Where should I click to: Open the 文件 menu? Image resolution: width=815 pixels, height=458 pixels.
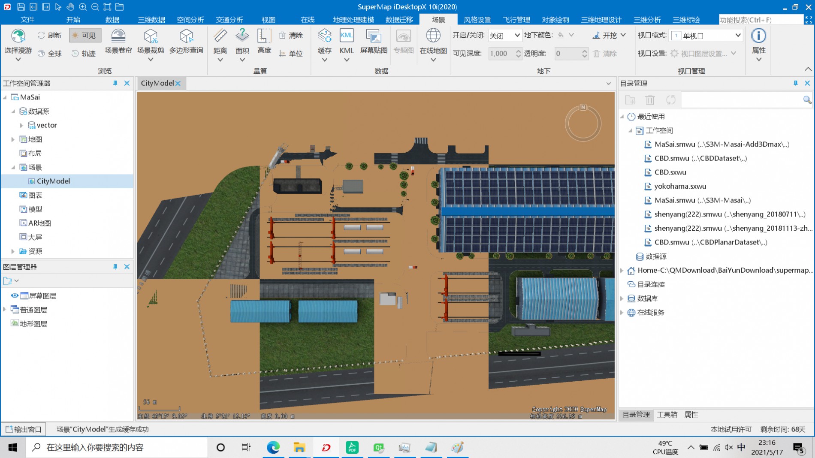27,20
